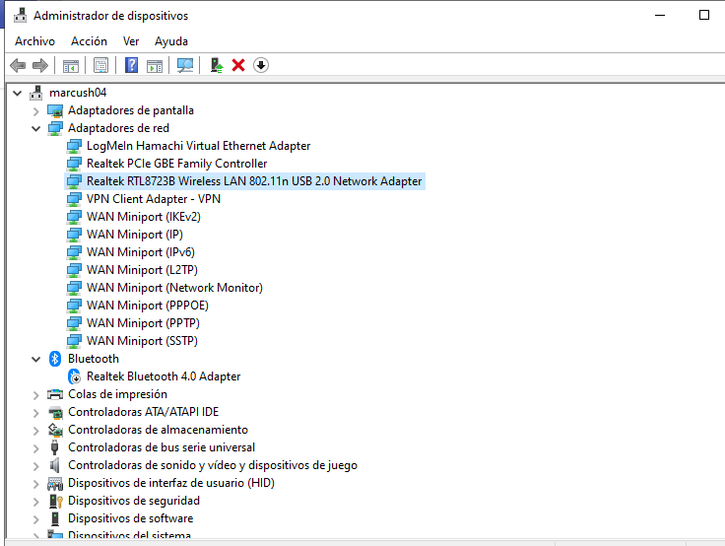725x546 pixels.
Task: Expand the Colas de impresión node
Action: [x=36, y=394]
